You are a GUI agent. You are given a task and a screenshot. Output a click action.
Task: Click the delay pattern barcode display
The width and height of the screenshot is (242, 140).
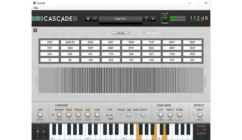(121, 80)
